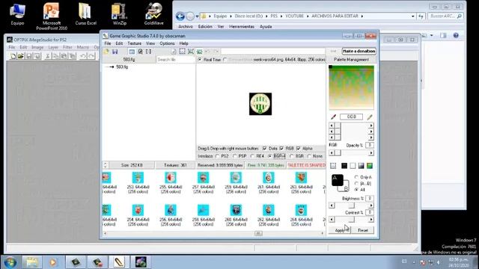Open File menu in Game Graphic Studio
479x269 pixels.
108,43
